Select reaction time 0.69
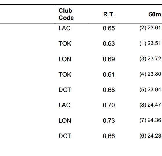This screenshot has height=156, width=162. point(109,59)
